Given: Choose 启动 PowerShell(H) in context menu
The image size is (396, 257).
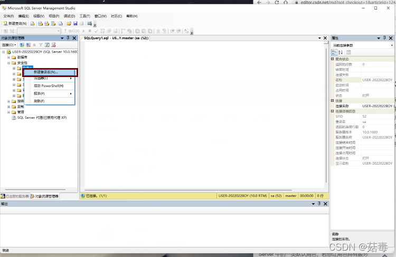Looking at the screenshot, I should point(49,86).
